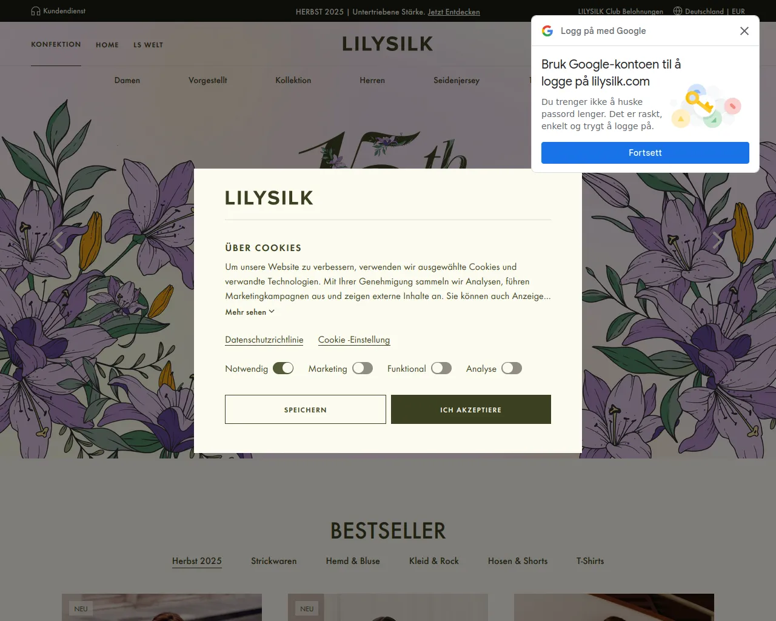Click the Kundendienst headset icon
776x621 pixels.
(x=36, y=11)
